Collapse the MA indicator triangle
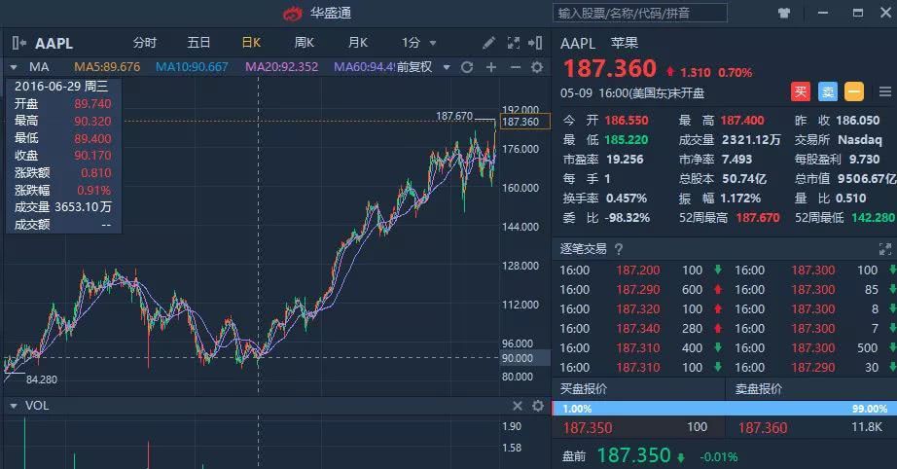This screenshot has width=897, height=469. [14, 67]
